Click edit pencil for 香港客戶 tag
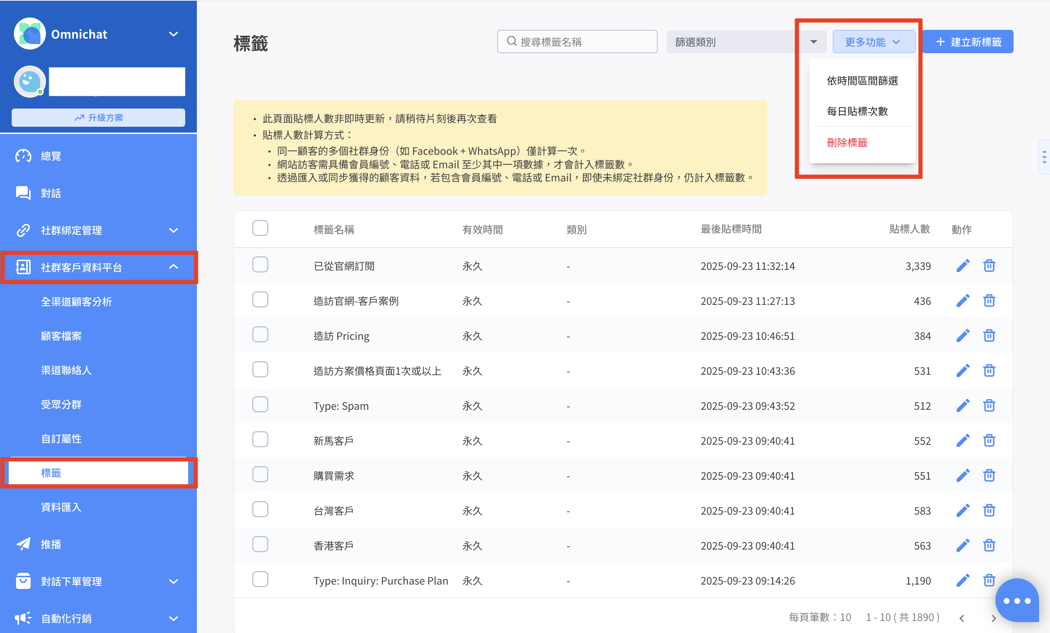 pos(962,545)
